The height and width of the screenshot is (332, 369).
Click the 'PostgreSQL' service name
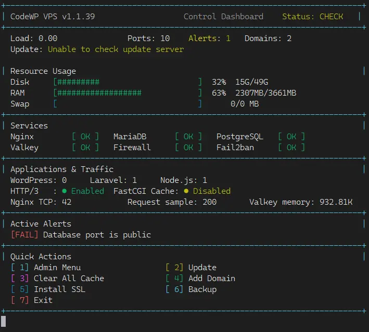click(240, 137)
